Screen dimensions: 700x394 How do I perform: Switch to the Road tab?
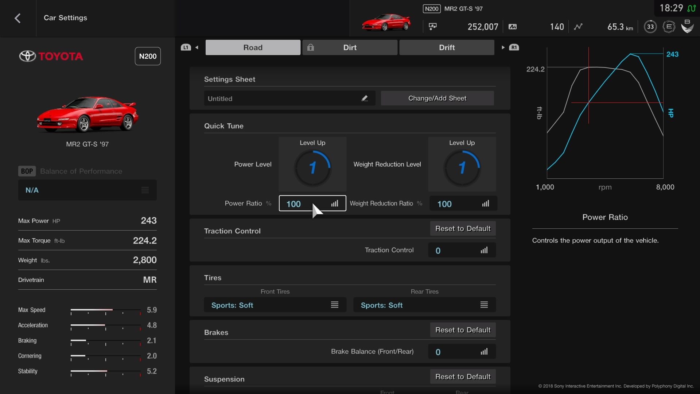(253, 47)
